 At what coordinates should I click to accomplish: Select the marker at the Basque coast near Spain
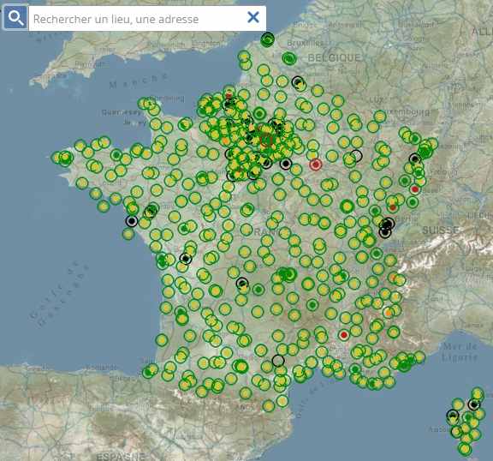(148, 372)
